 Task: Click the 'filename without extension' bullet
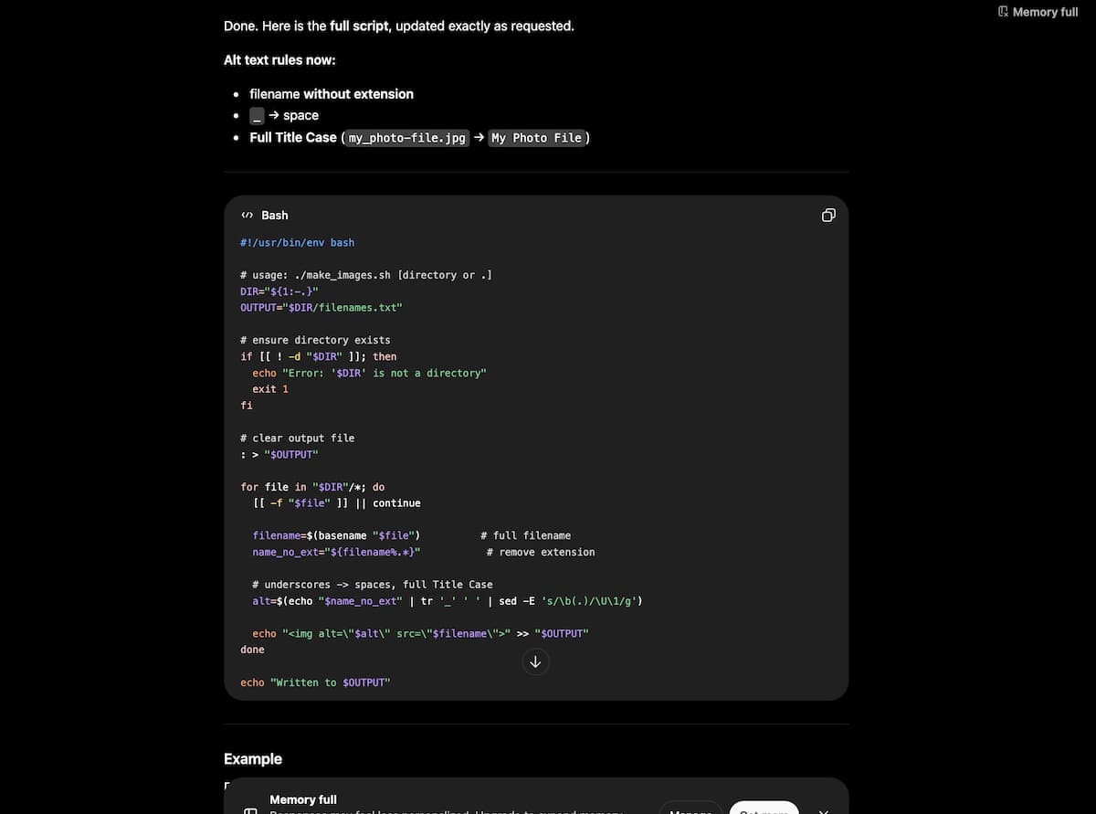tap(332, 94)
